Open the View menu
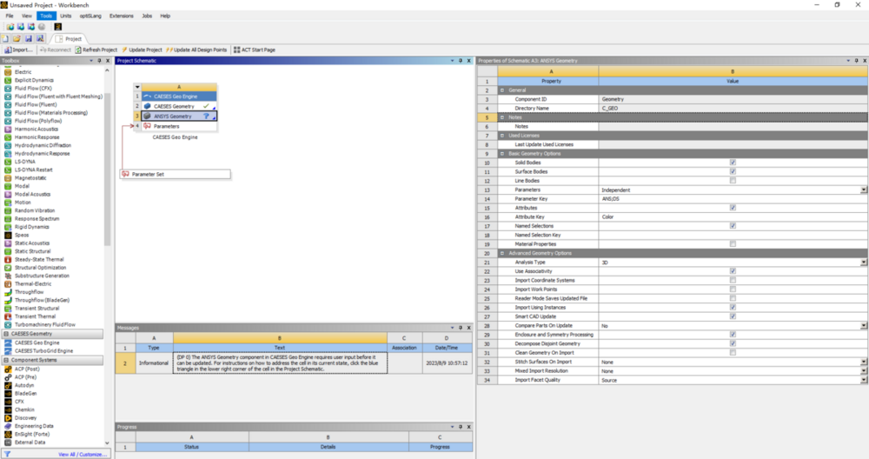The width and height of the screenshot is (869, 459). [27, 16]
